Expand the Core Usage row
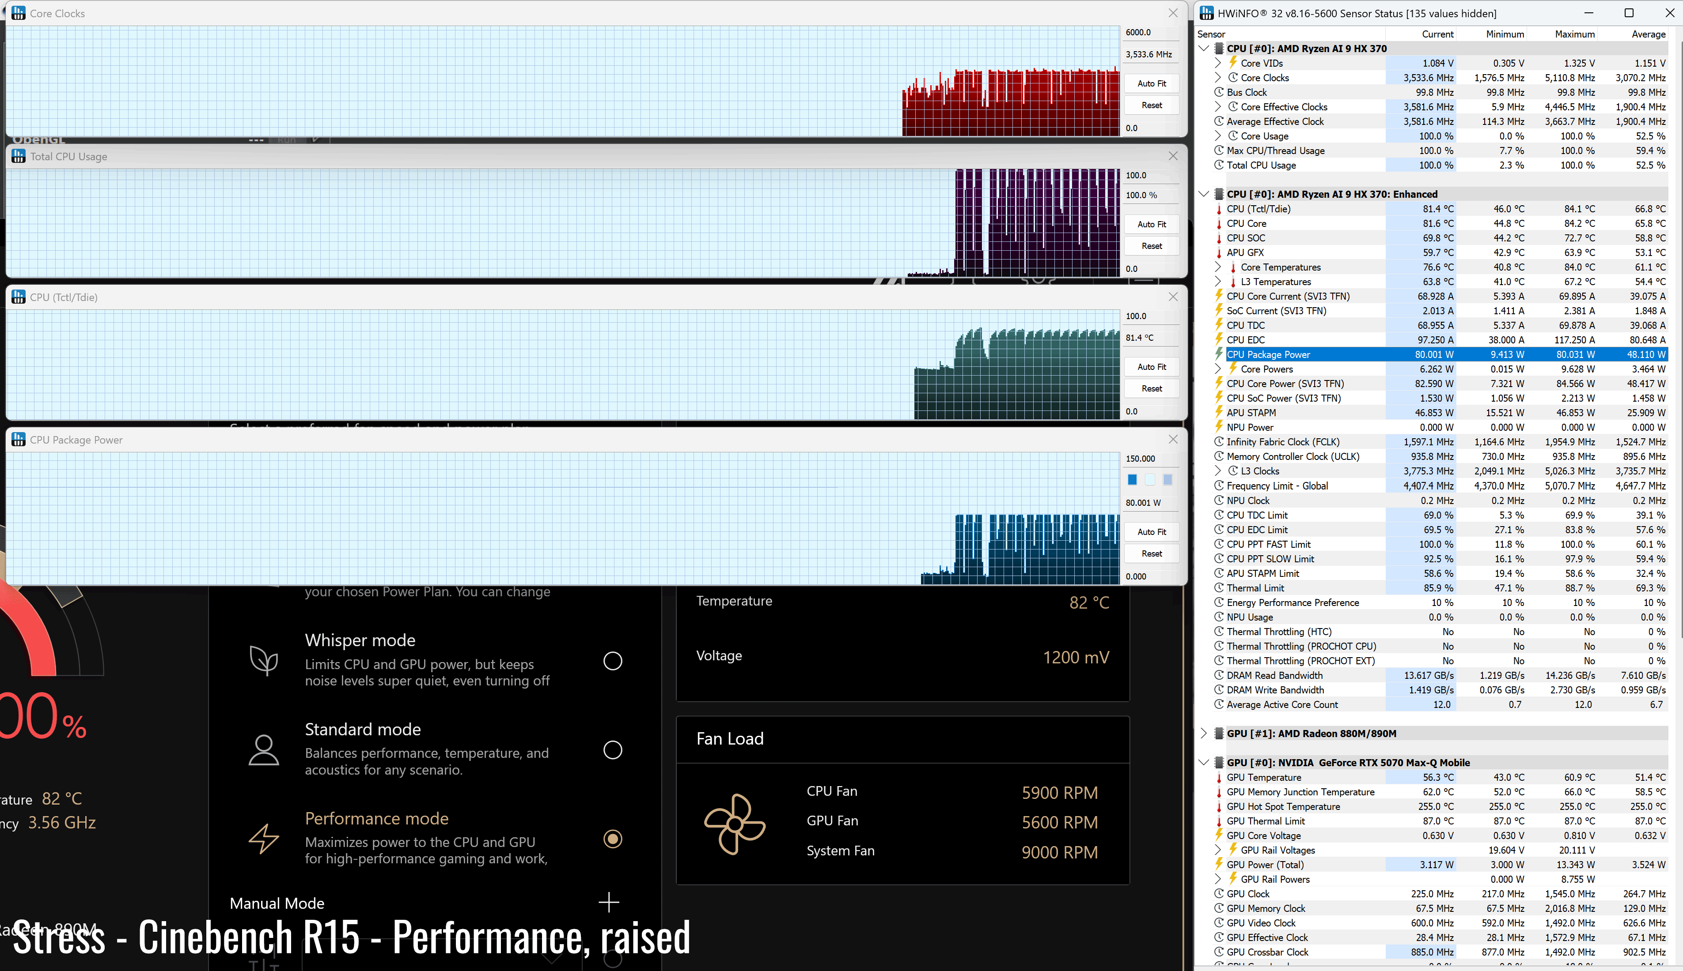 pos(1218,135)
